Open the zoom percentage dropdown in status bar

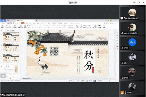(x=101, y=81)
